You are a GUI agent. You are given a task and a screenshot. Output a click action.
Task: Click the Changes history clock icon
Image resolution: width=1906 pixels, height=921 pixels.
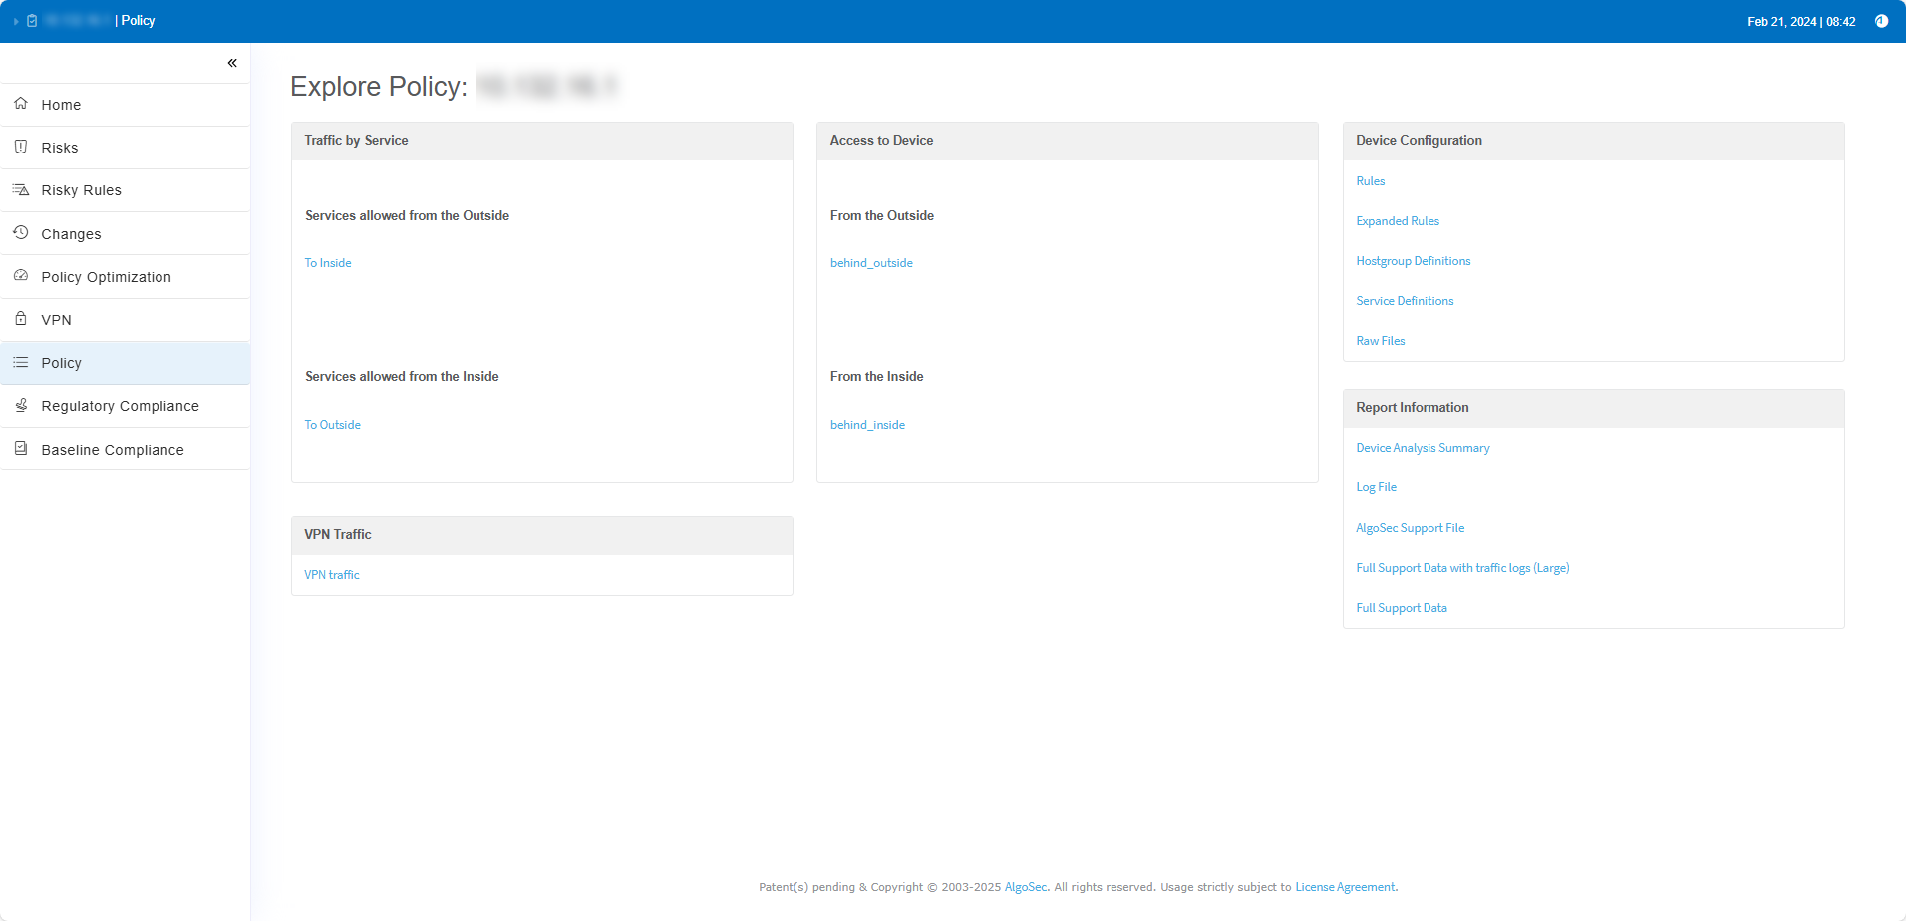(x=21, y=233)
